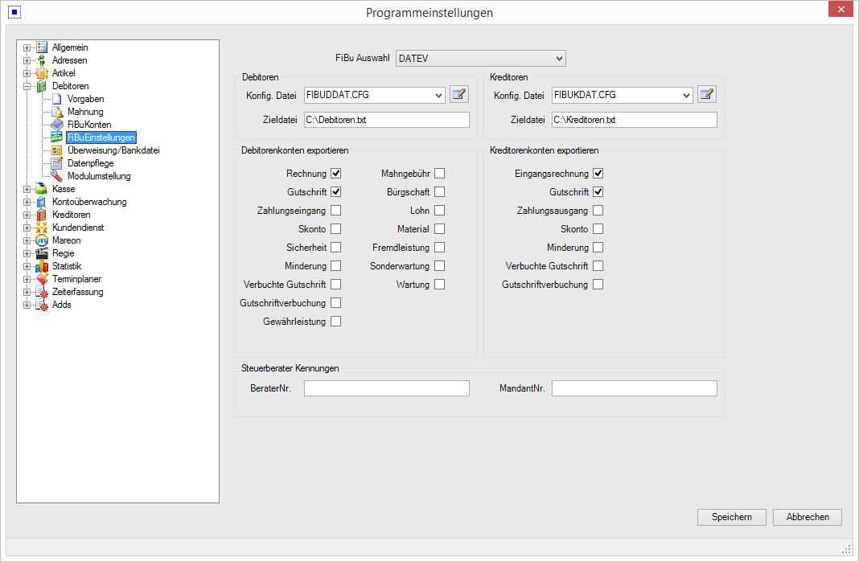This screenshot has width=859, height=562.
Task: Click the Regie clapperboard icon
Action: tap(42, 253)
